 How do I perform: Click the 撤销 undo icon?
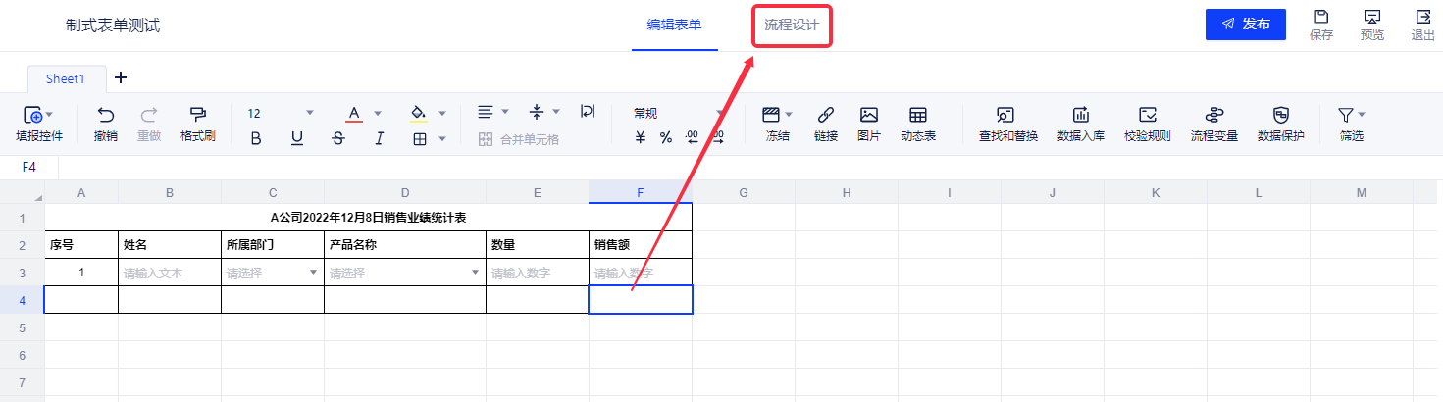pos(106,123)
